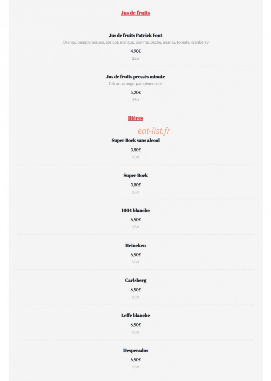Click the 5,20€ price text

click(136, 93)
